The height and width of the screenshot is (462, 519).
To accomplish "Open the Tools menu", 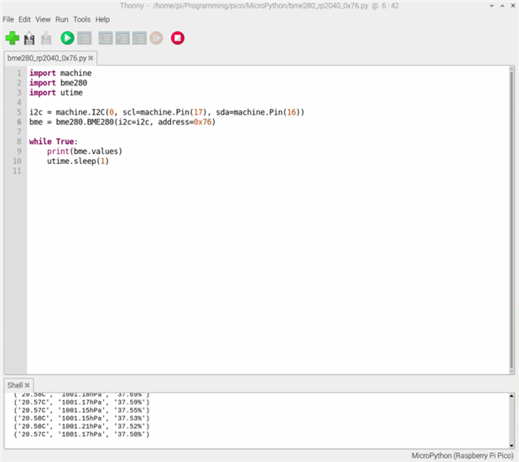I will 81,18.
